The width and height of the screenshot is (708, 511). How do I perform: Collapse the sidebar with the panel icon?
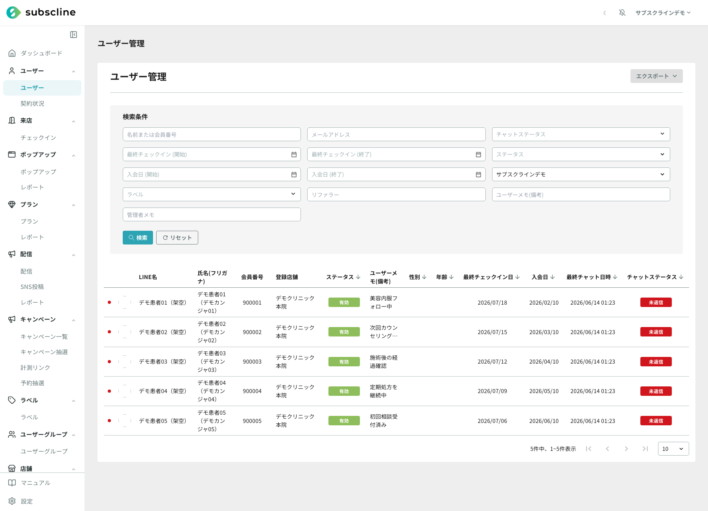74,35
